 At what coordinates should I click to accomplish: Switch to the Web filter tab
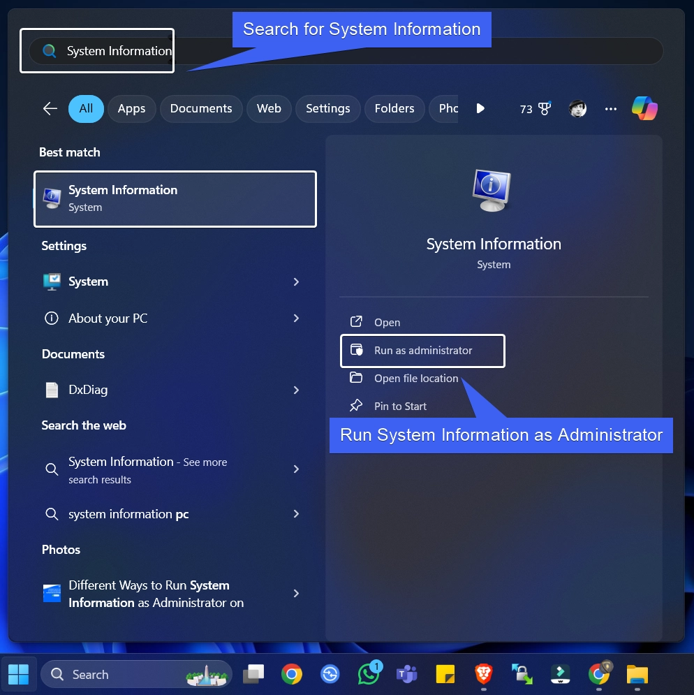coord(269,108)
